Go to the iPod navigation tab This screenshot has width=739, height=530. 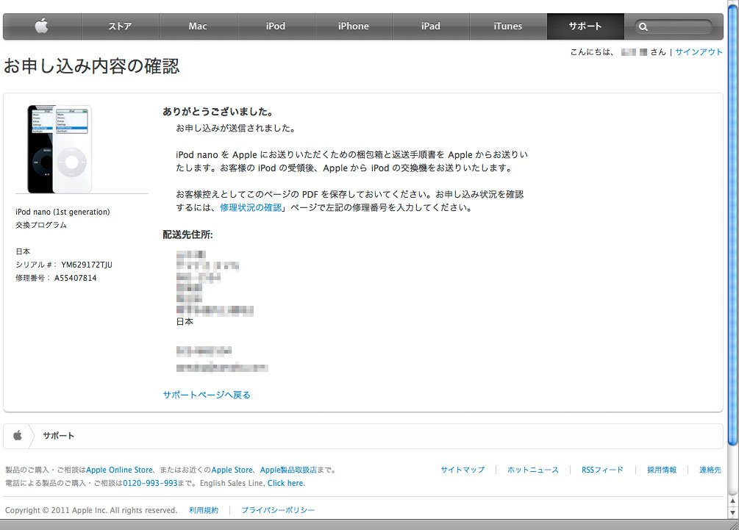click(x=276, y=26)
